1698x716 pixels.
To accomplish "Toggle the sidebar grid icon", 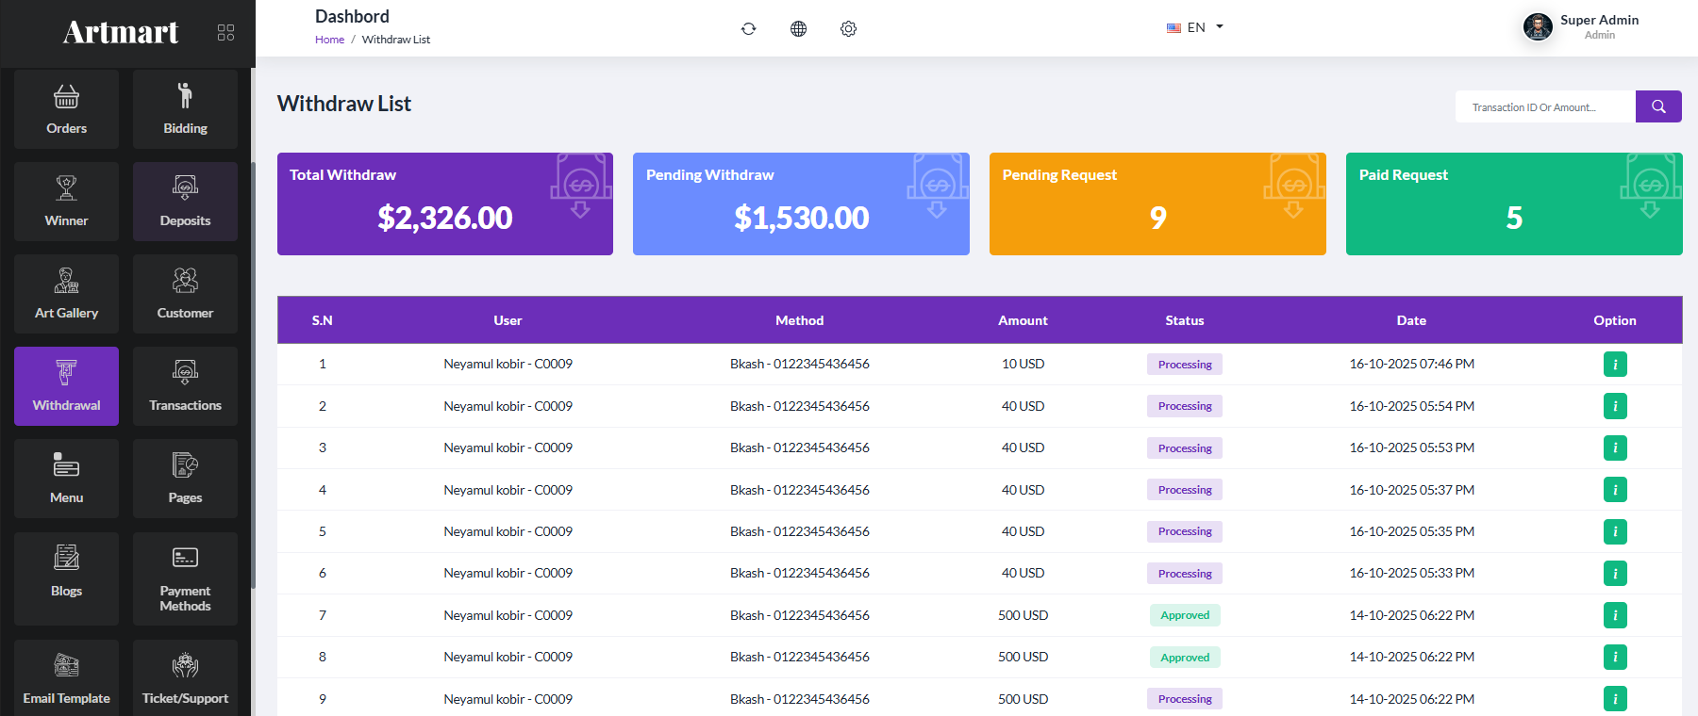I will [225, 32].
